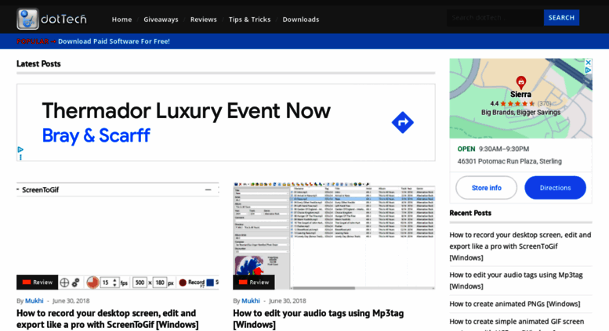609x331 pixels.
Task: Close the Sierra map ad with X icon
Action: click(589, 63)
